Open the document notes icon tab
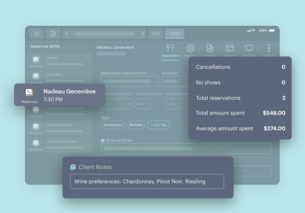The image size is (305, 213). [x=210, y=48]
